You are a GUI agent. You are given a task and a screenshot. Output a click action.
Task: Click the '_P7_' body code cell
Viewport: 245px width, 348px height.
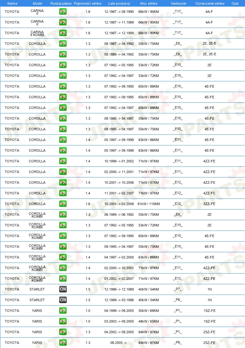pyautogui.click(x=178, y=289)
